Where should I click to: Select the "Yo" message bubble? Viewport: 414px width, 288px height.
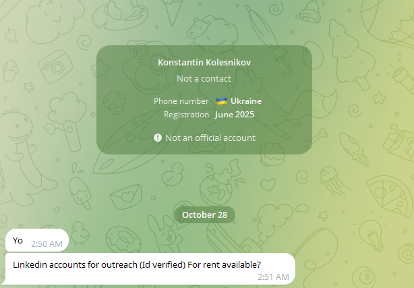click(x=37, y=240)
